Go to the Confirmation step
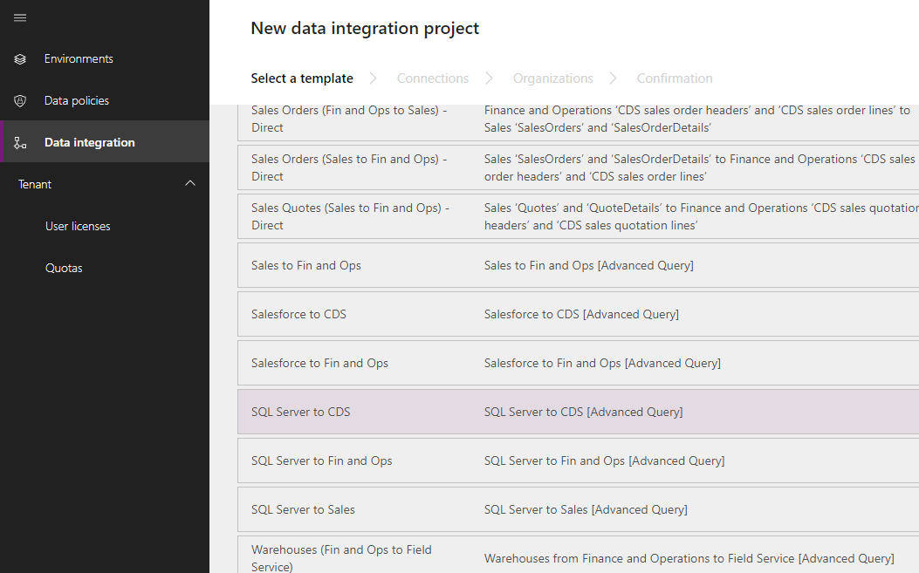 pos(674,78)
